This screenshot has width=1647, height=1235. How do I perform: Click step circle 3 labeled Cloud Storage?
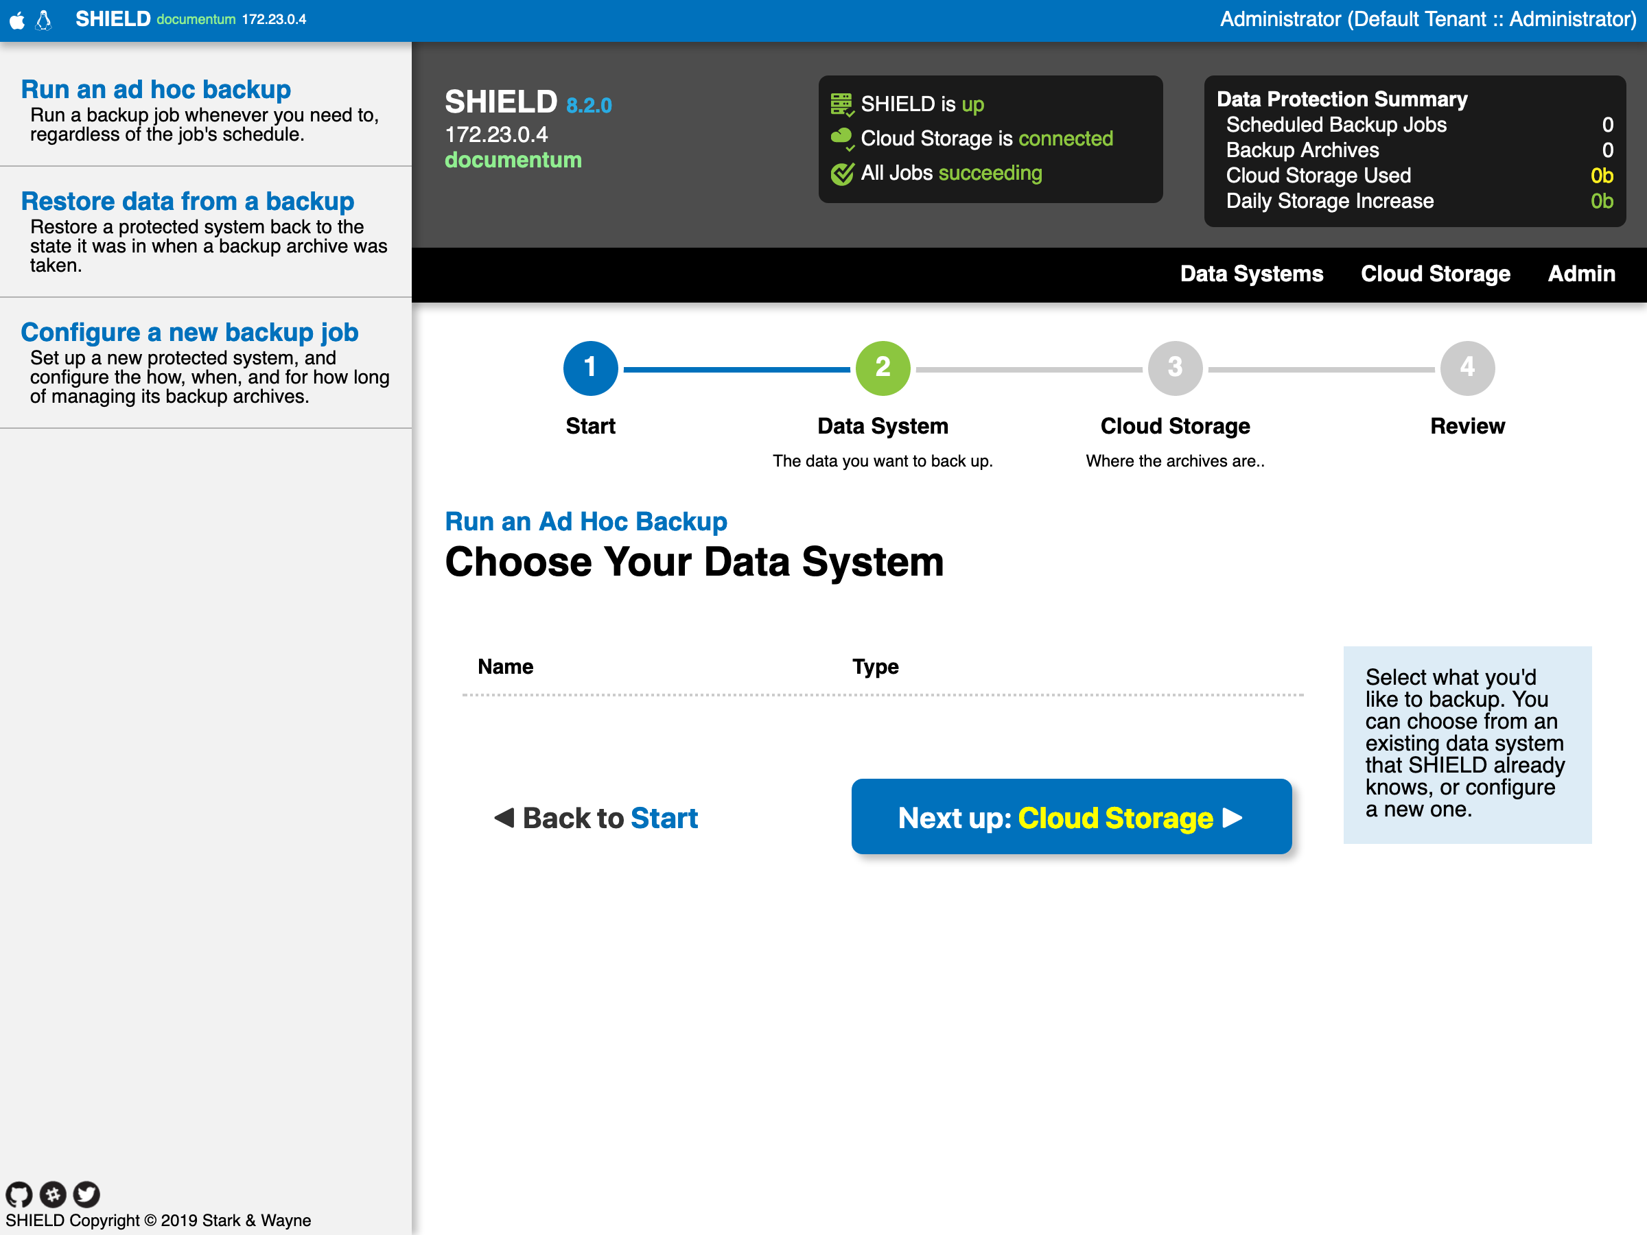click(x=1174, y=368)
